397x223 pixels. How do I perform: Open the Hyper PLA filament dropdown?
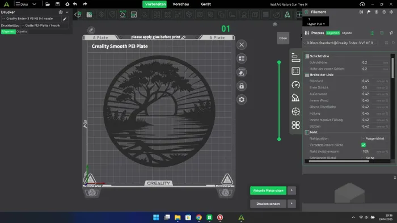click(316, 24)
